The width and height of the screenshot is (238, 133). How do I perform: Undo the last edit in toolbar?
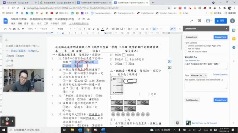pos(6,29)
